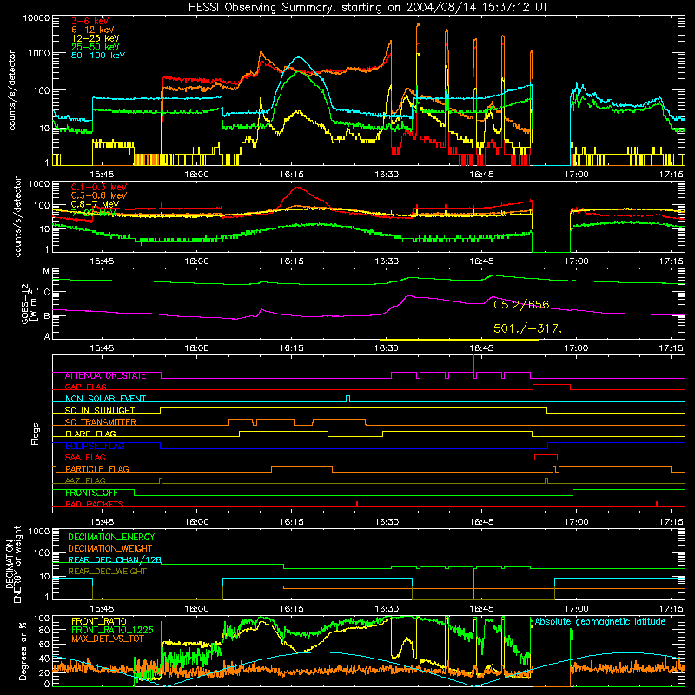
Task: Select the GAP_FLAG label
Action: [85, 387]
